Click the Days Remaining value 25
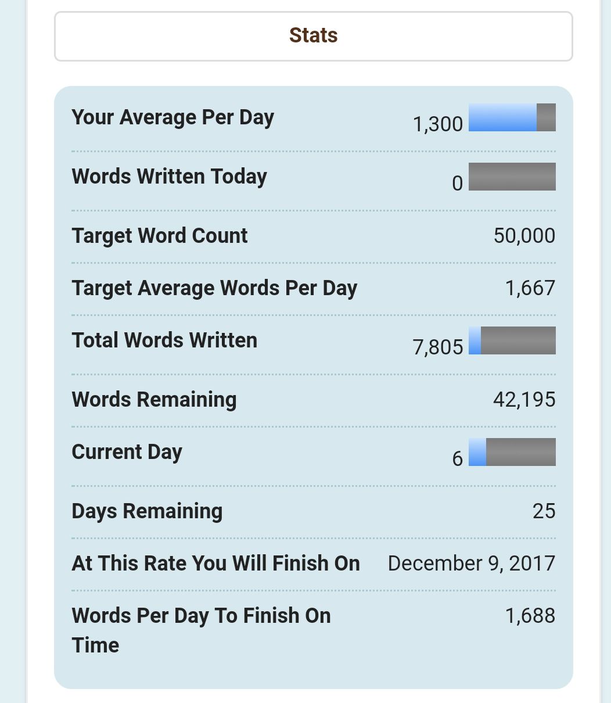 pos(544,511)
